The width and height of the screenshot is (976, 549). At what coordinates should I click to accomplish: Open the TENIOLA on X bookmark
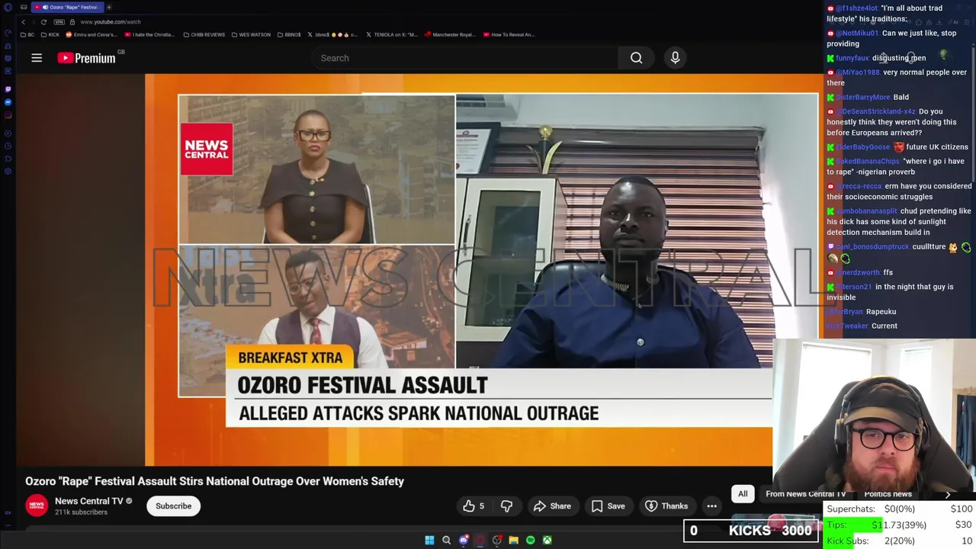pyautogui.click(x=392, y=34)
